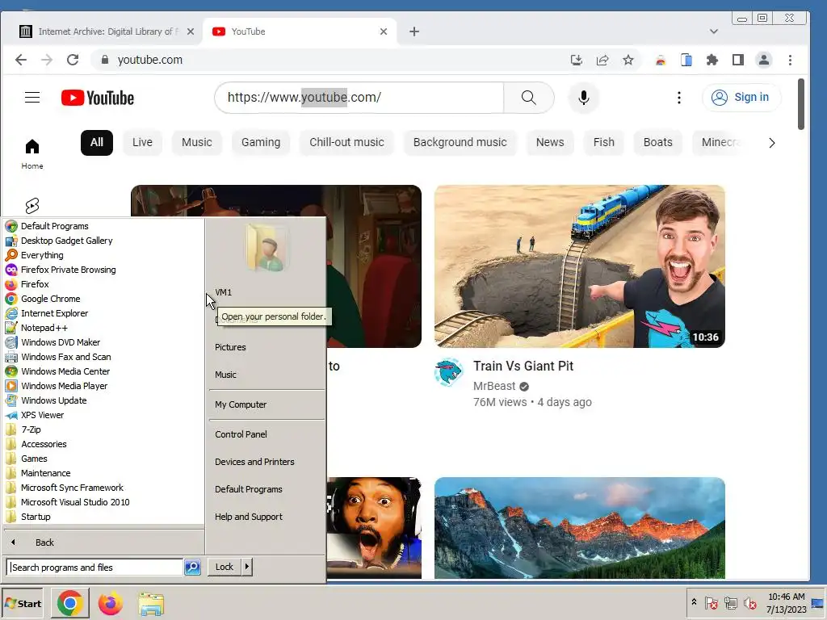
Task: Bookmark this page with the star
Action: (x=628, y=60)
